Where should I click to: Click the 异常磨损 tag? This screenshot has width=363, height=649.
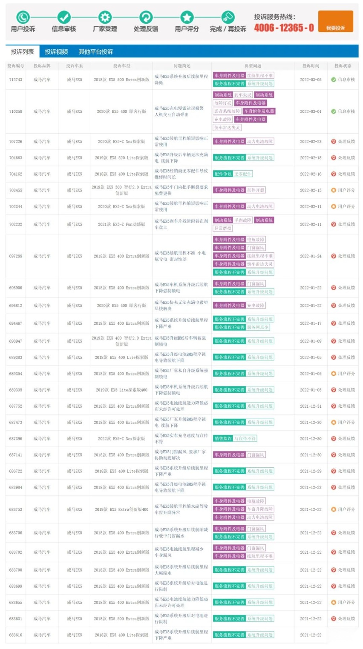[x=223, y=229]
